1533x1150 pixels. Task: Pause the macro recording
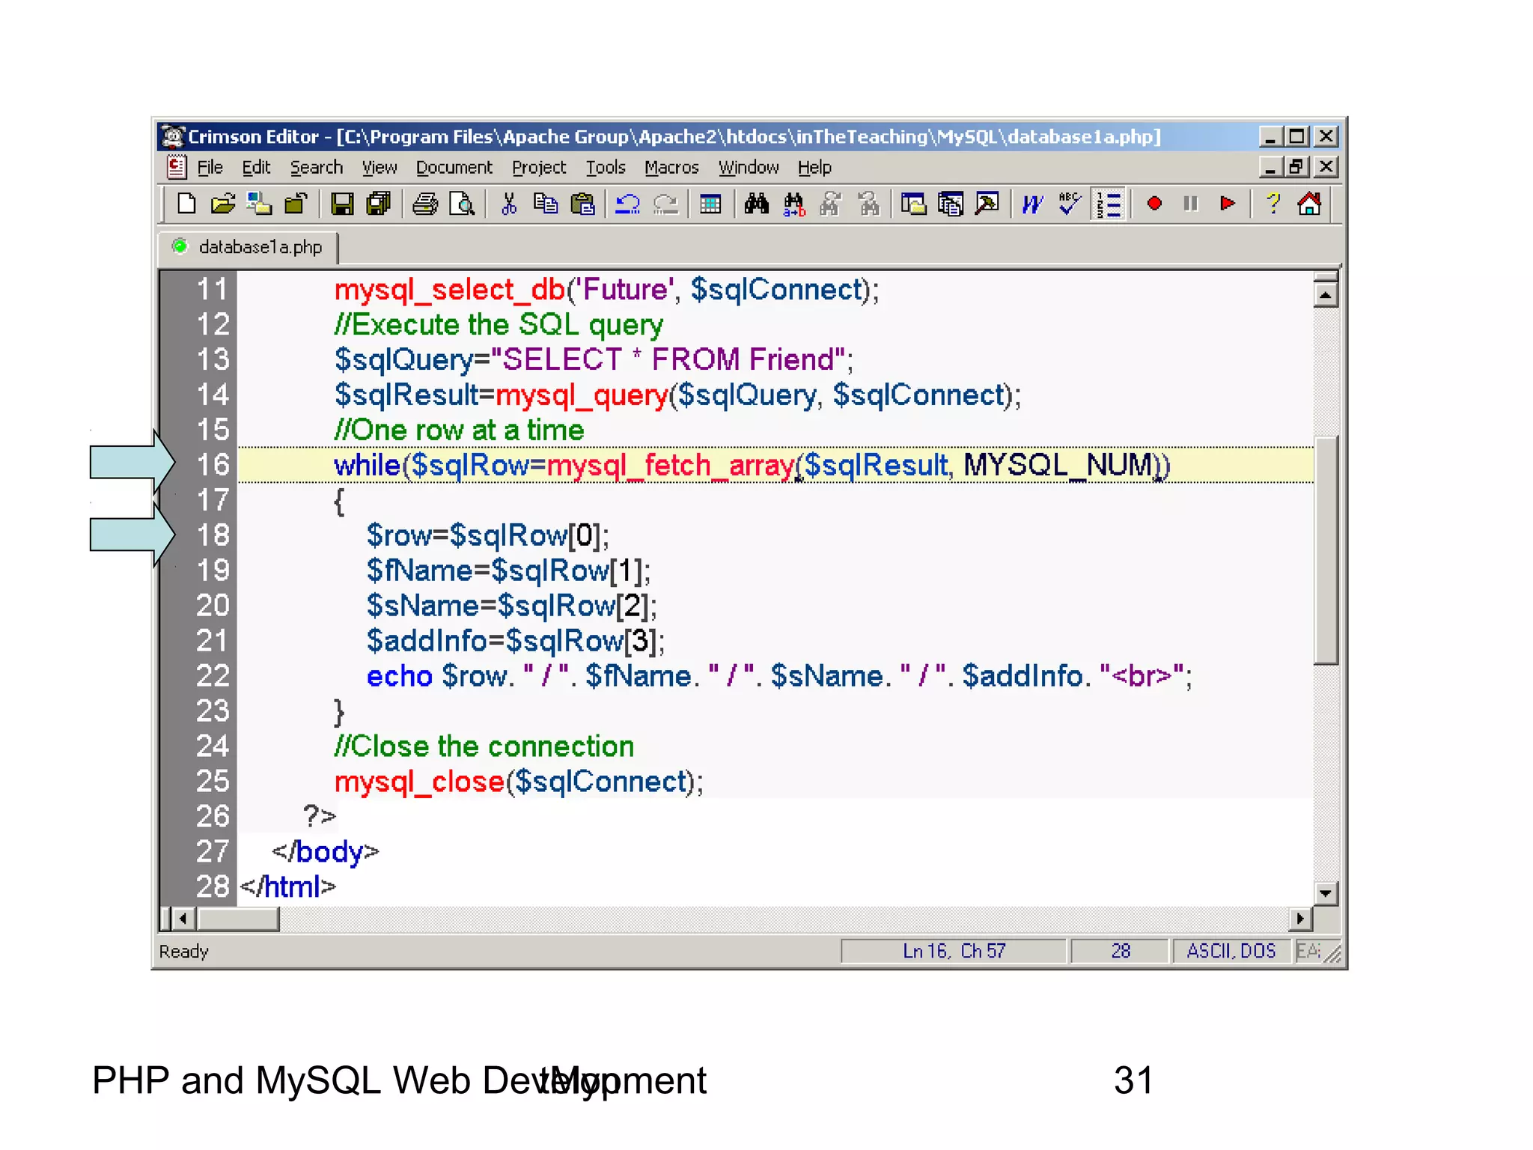[1191, 204]
